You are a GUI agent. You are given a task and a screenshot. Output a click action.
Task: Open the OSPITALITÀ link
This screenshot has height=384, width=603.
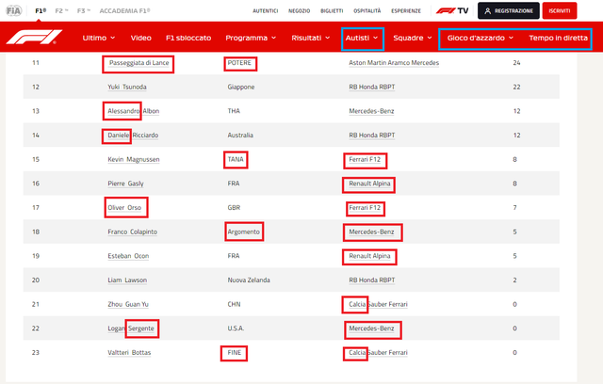(x=367, y=10)
